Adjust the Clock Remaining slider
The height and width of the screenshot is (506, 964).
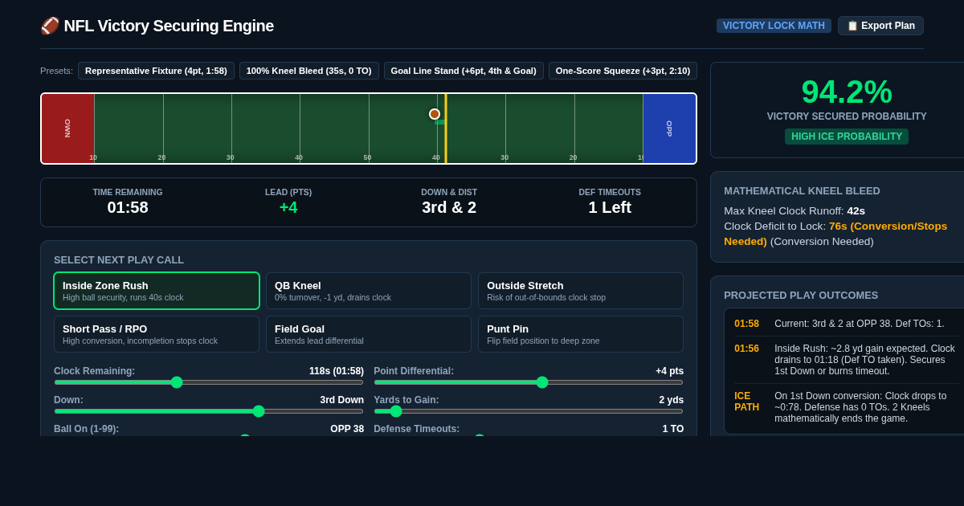209,382
